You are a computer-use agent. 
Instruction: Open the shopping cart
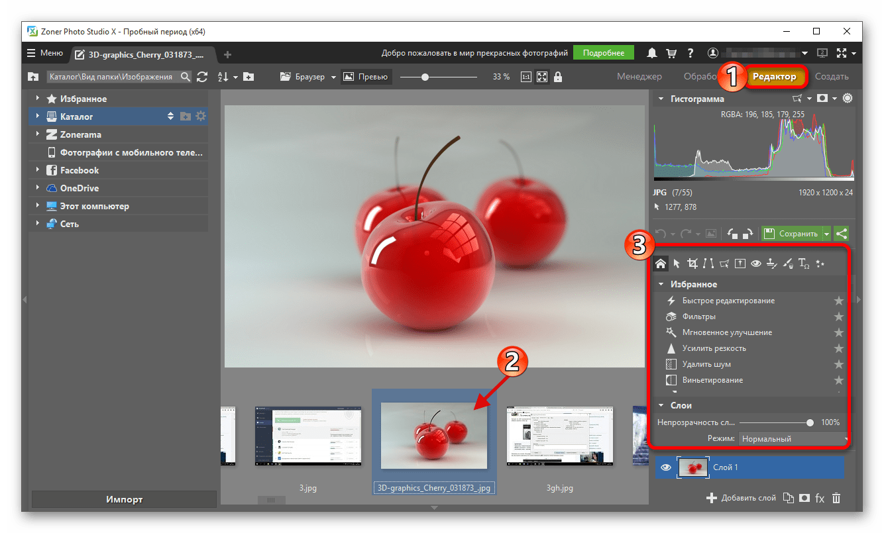671,53
